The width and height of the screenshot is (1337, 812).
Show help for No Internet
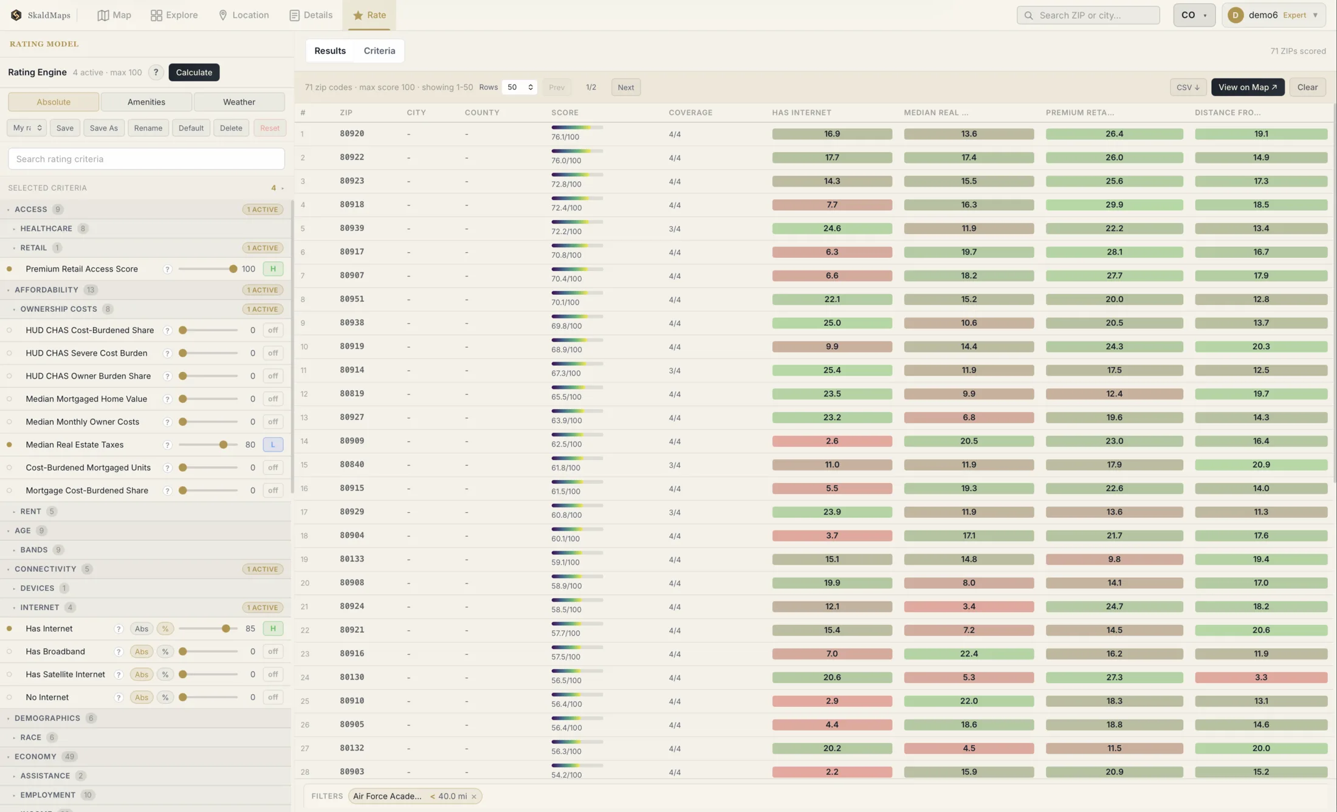tap(119, 698)
